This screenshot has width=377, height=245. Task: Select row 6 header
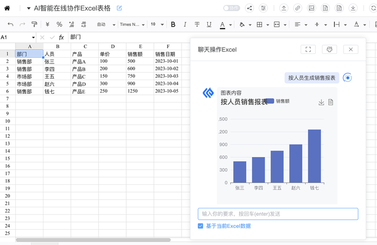coord(7,92)
